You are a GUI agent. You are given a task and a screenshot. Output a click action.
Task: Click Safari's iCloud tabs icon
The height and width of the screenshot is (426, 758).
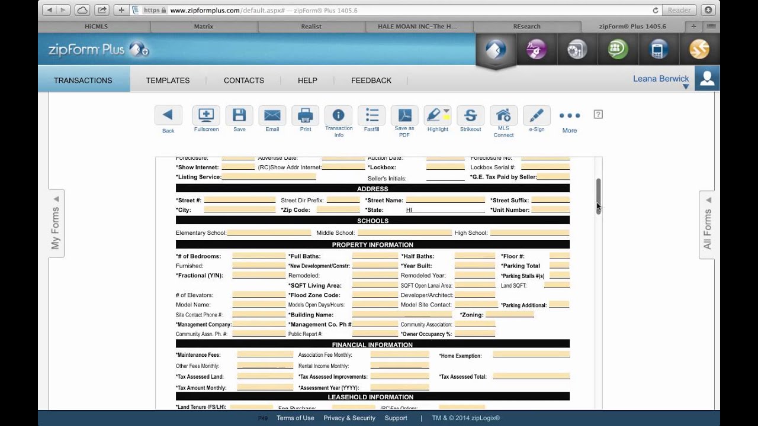82,10
